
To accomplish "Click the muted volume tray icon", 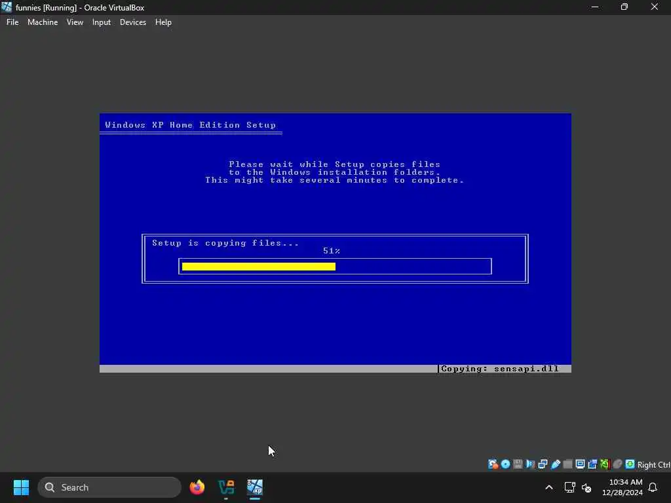I will pos(586,487).
